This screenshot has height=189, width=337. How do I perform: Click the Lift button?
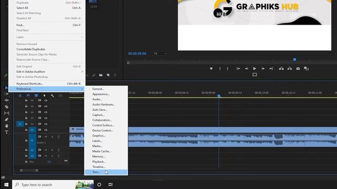pyautogui.click(x=281, y=69)
